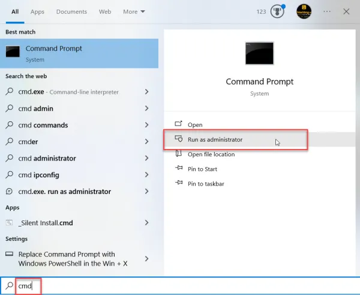
Task: Select the cmd.exe web suggestion text
Action: [x=68, y=92]
